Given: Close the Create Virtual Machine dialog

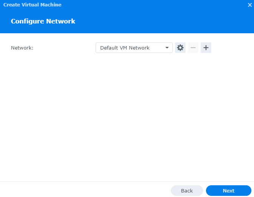Looking at the screenshot, I should click(x=250, y=5).
